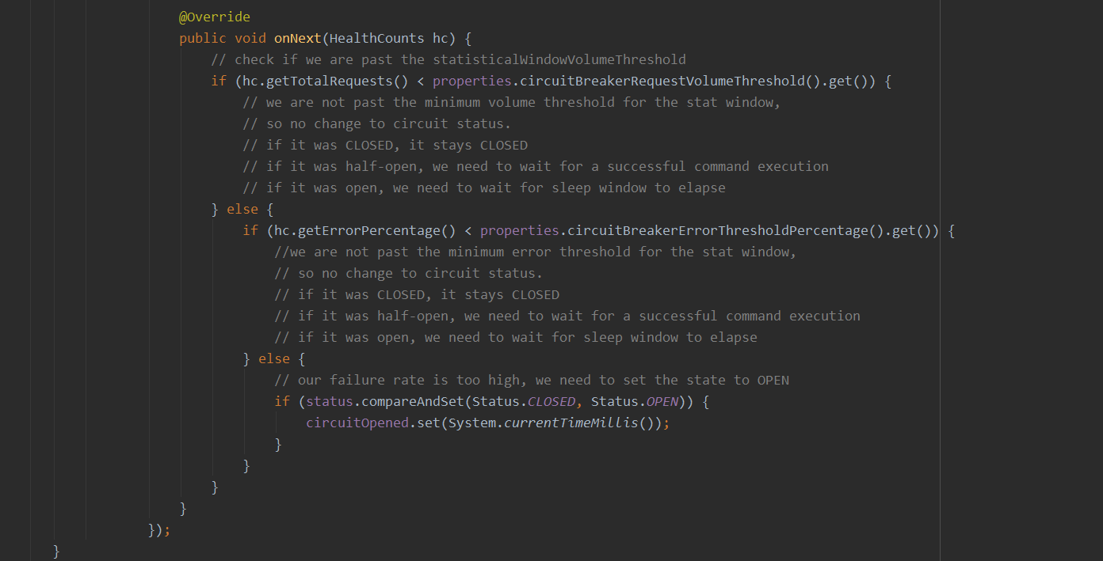Click the failure rate too high comment

coord(532,380)
